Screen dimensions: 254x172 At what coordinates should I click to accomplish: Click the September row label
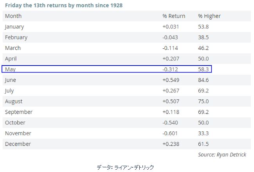(x=19, y=112)
